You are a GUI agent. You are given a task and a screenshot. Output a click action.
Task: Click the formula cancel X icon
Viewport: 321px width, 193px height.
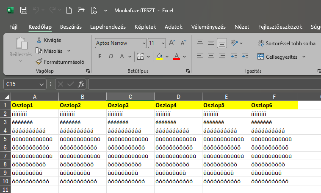point(61,84)
